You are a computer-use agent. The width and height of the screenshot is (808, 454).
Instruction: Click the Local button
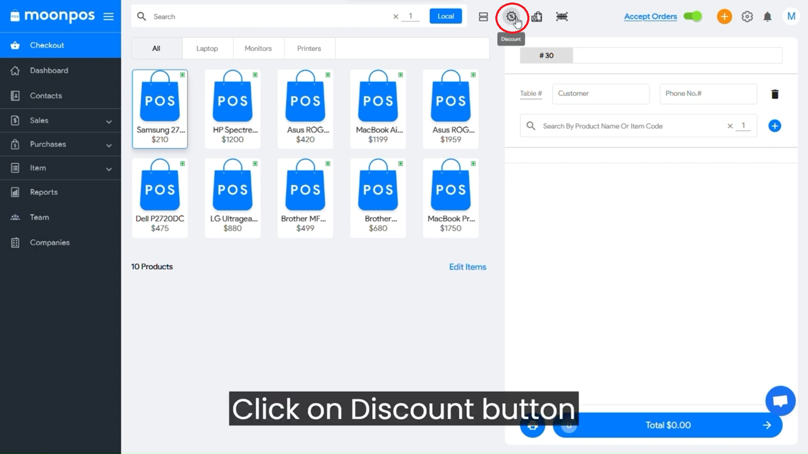[x=446, y=16]
